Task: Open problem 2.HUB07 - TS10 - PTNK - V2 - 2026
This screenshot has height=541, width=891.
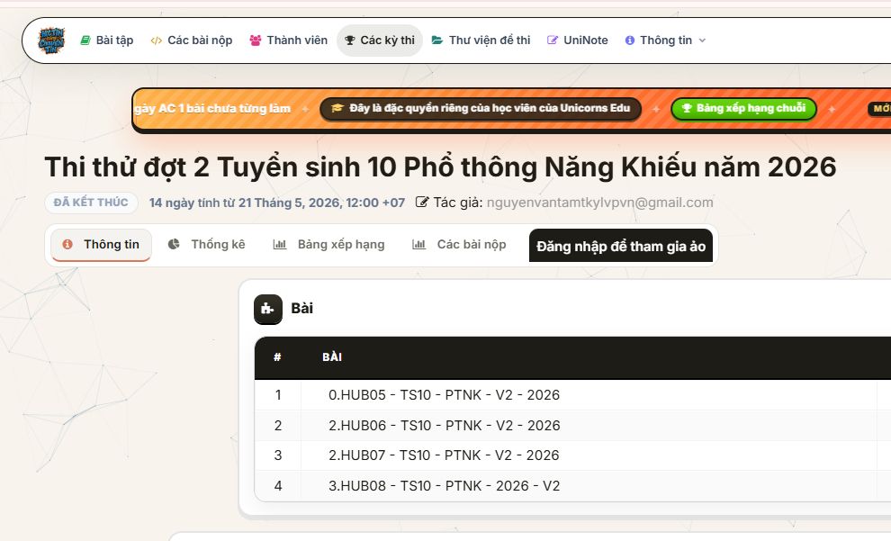Action: pyautogui.click(x=444, y=455)
